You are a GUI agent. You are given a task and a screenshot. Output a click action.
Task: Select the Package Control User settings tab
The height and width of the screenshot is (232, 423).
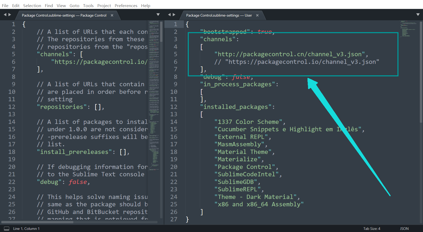tap(219, 15)
